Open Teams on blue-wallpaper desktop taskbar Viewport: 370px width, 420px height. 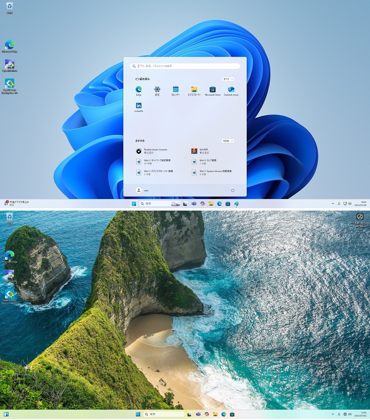194,204
